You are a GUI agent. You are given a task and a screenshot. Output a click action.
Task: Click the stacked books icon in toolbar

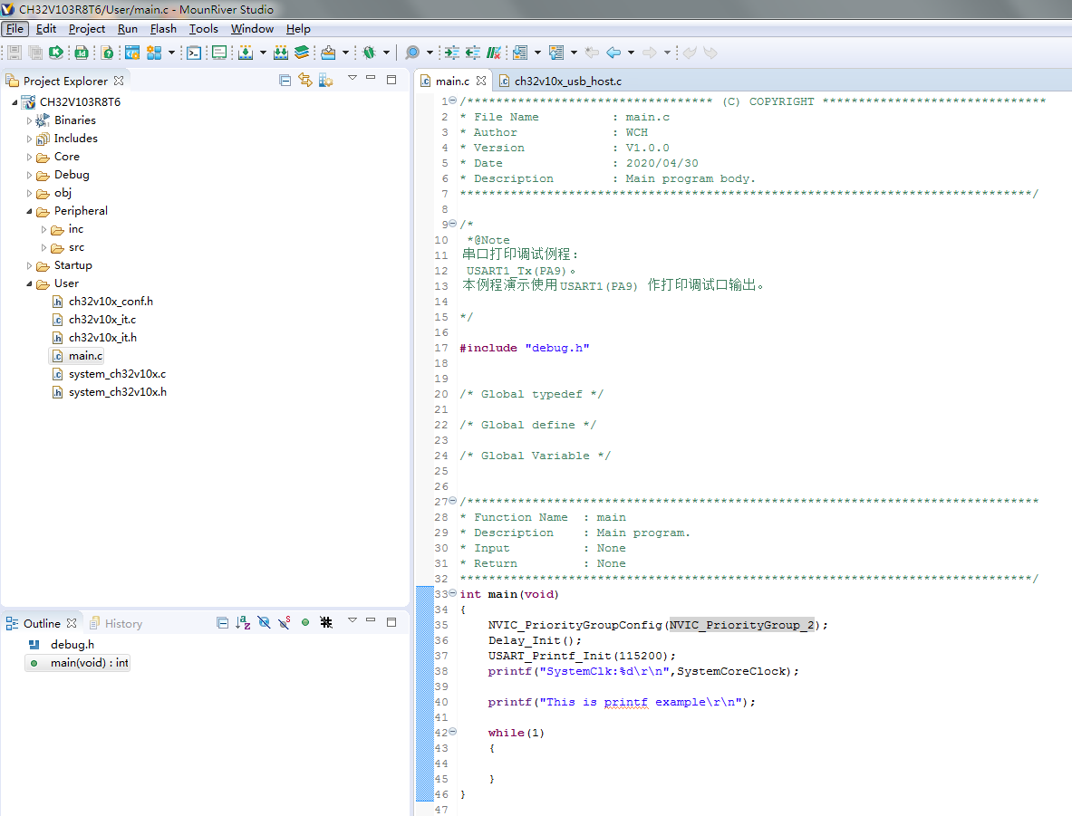[x=302, y=53]
